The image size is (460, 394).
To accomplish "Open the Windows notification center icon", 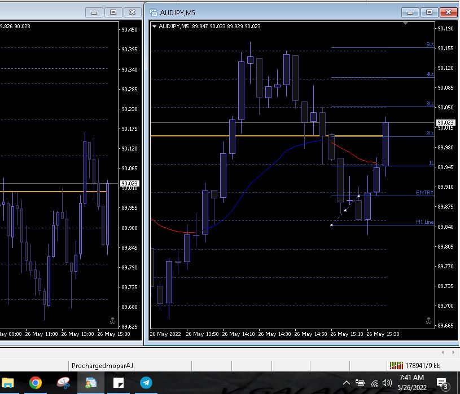I will 443,384.
